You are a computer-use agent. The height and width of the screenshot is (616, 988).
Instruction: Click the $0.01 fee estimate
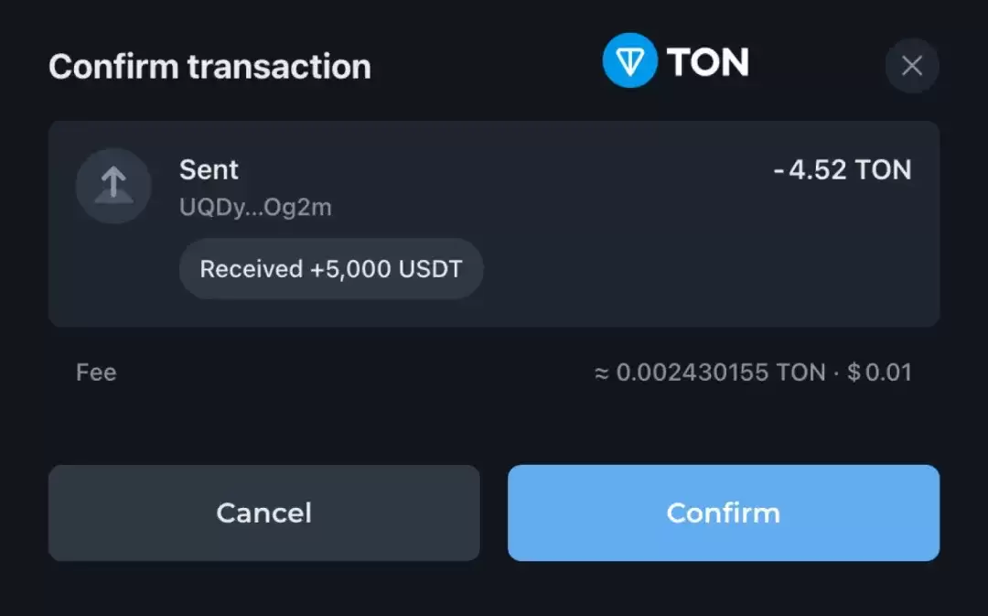click(879, 373)
